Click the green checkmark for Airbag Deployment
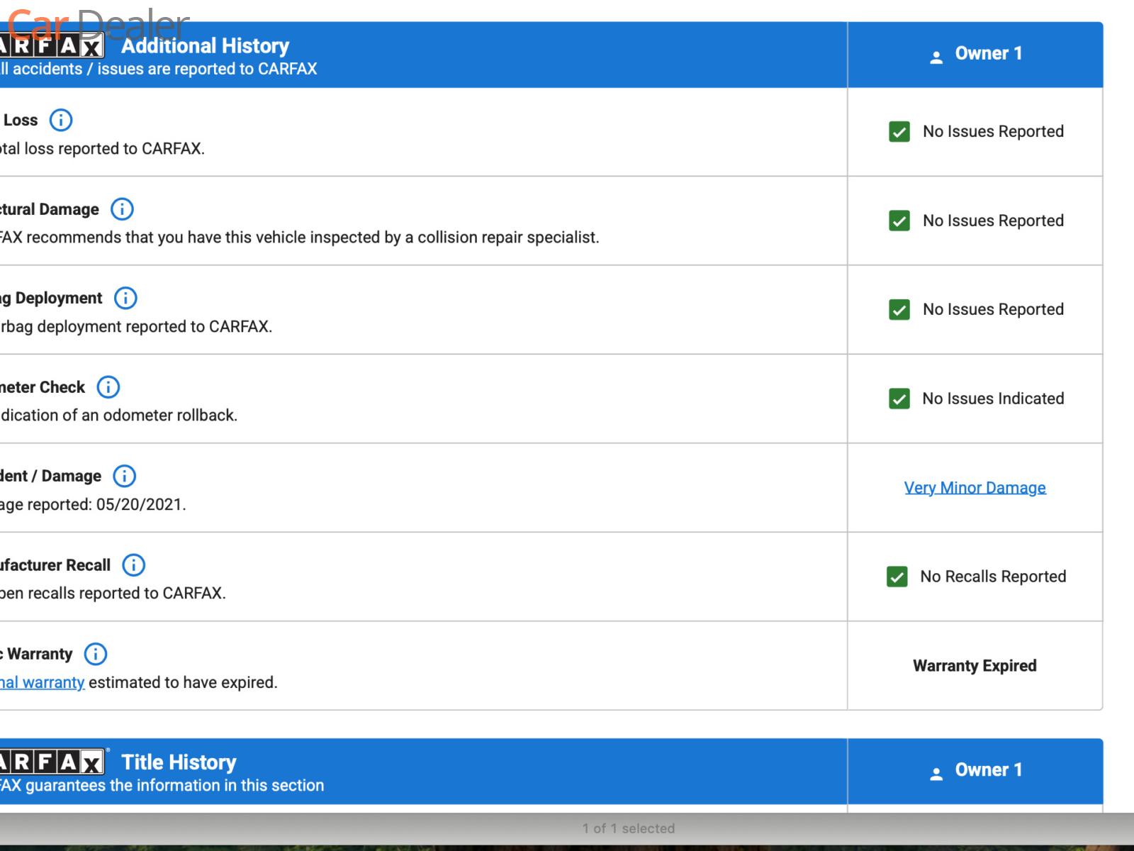 click(899, 310)
